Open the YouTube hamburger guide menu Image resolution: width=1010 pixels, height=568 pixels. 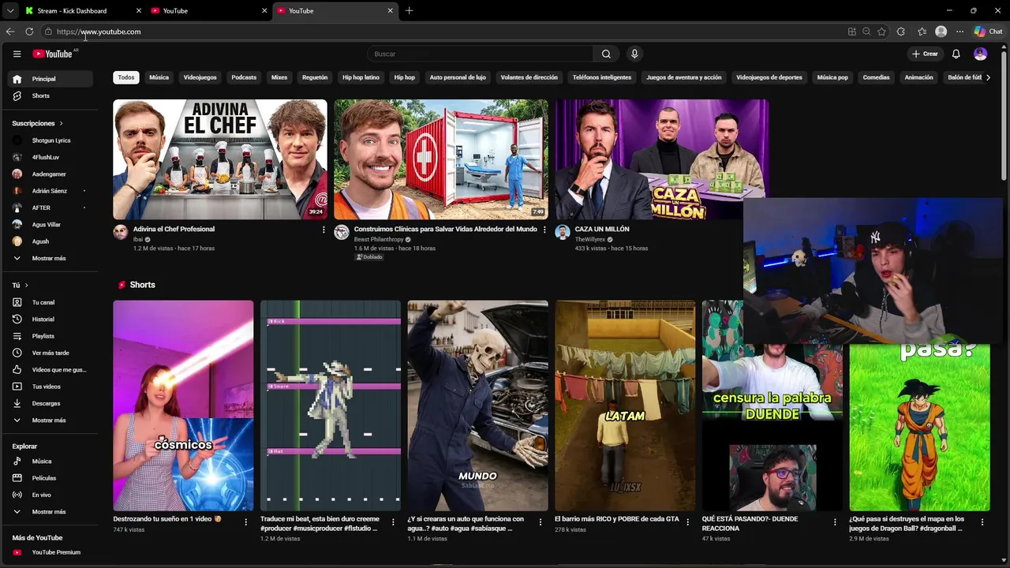point(17,54)
